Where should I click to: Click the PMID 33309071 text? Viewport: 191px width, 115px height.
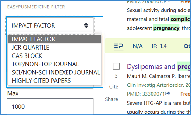[x=146, y=94]
